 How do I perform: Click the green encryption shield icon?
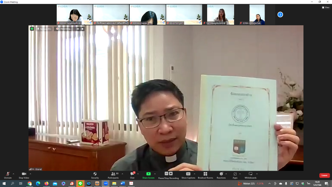coord(32,29)
